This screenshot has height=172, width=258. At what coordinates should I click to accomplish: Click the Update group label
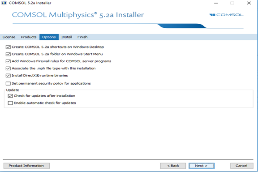13,90
